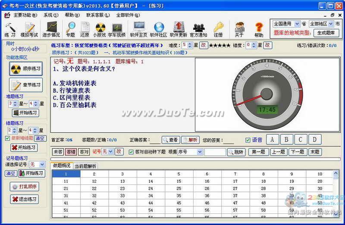Open the 官方通知 notice icon
This screenshot has height=225, width=345.
point(198,28)
